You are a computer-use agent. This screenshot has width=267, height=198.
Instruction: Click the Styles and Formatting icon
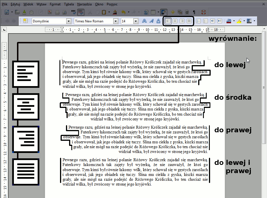tap(25, 21)
